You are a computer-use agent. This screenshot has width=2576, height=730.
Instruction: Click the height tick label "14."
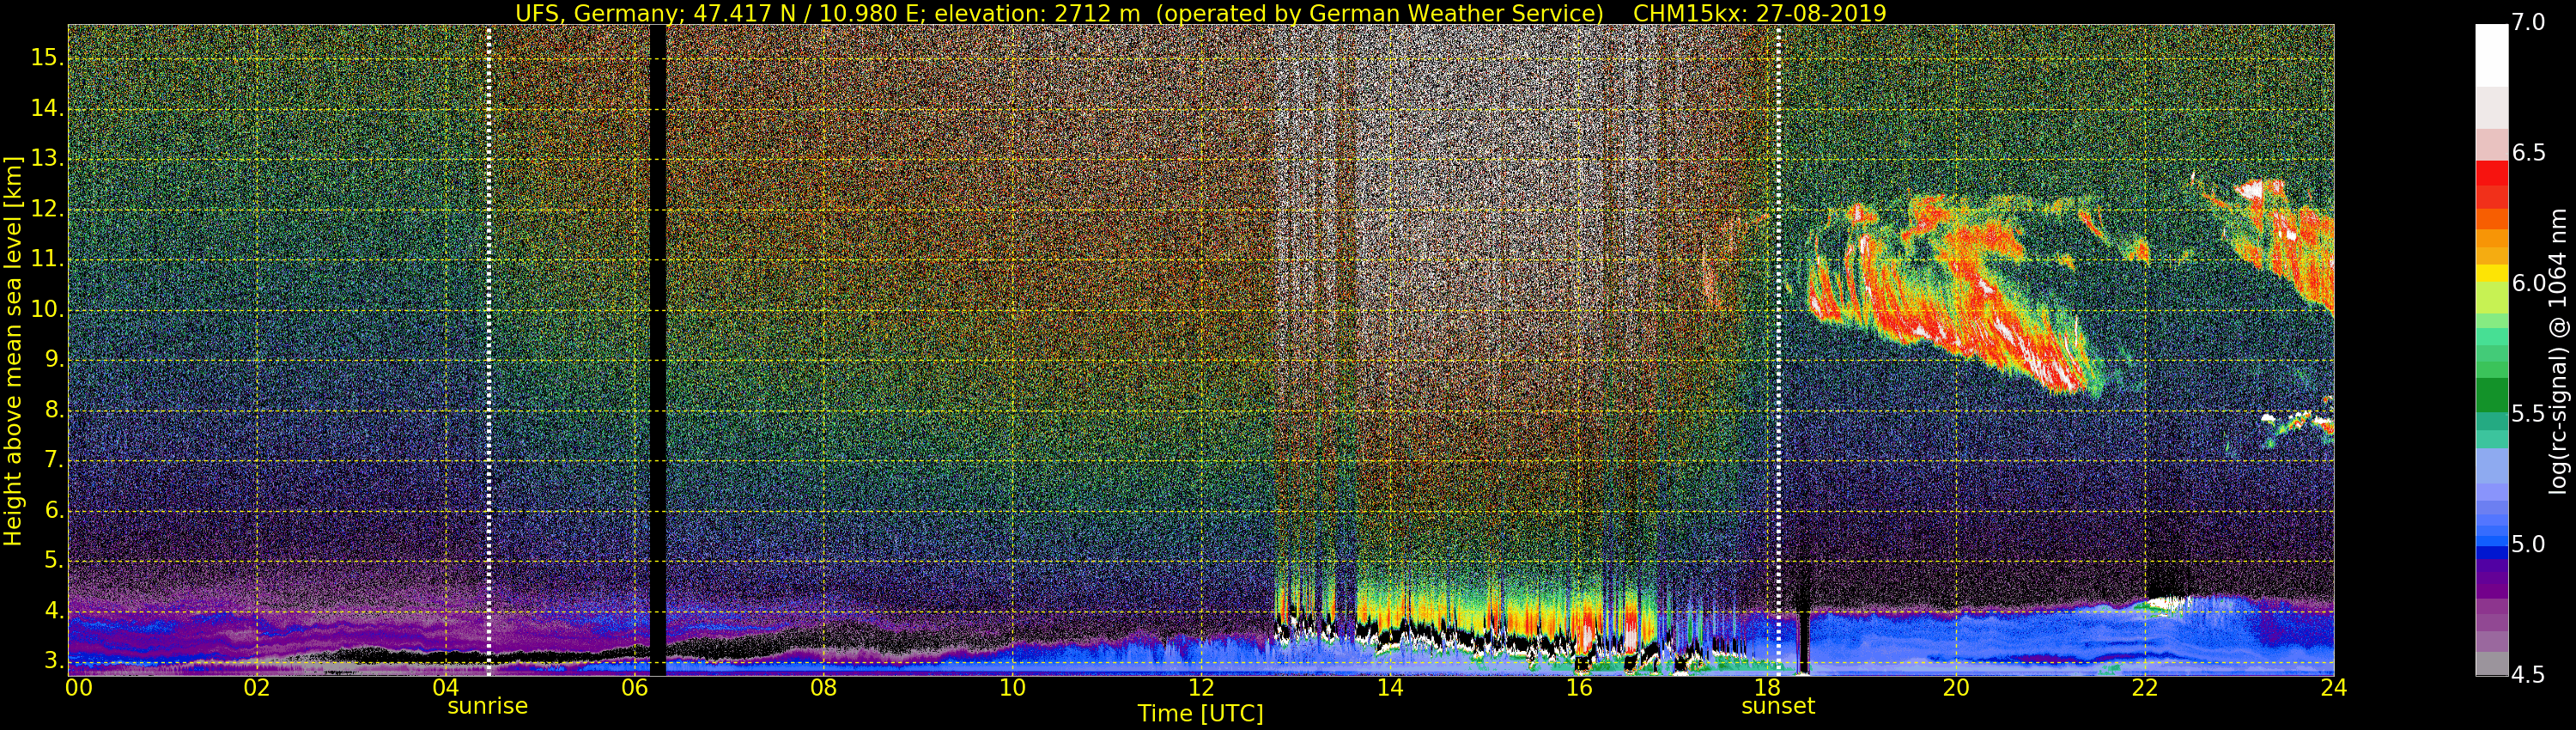(x=46, y=109)
